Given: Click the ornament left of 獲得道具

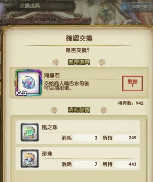Looking at the screenshot, I should pyautogui.click(x=56, y=62).
